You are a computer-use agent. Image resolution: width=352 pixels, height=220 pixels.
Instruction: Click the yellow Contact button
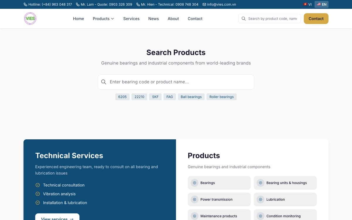click(316, 18)
